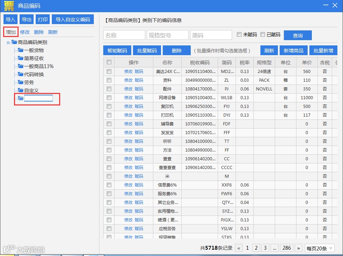This screenshot has width=343, height=256.
Task: Click the 增加 add category link
Action: 11,32
